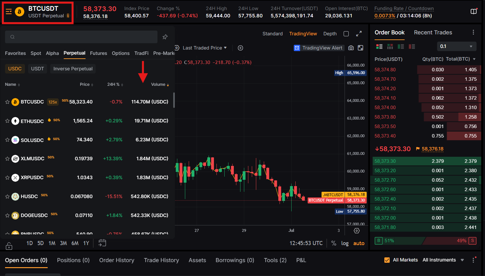
Task: Click the 12:45:53 UTC timezone clock
Action: tap(306, 243)
